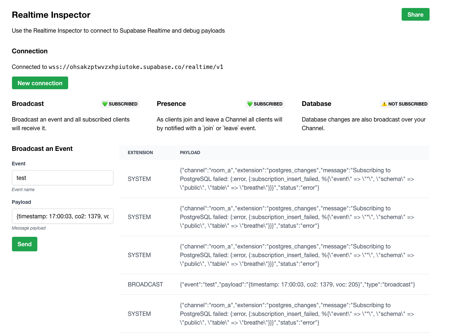Select the Database section heading

pyautogui.click(x=316, y=104)
